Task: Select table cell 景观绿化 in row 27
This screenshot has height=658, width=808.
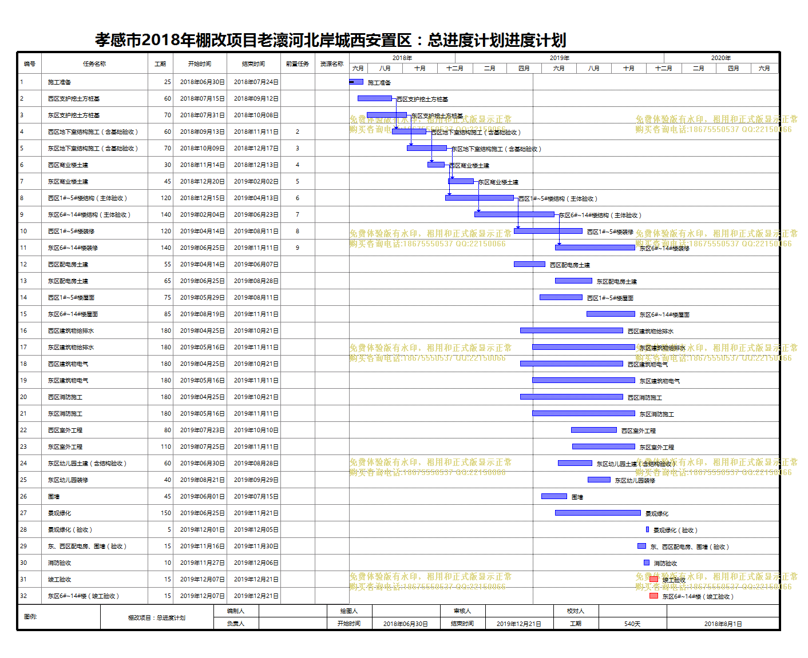Action: coord(60,513)
